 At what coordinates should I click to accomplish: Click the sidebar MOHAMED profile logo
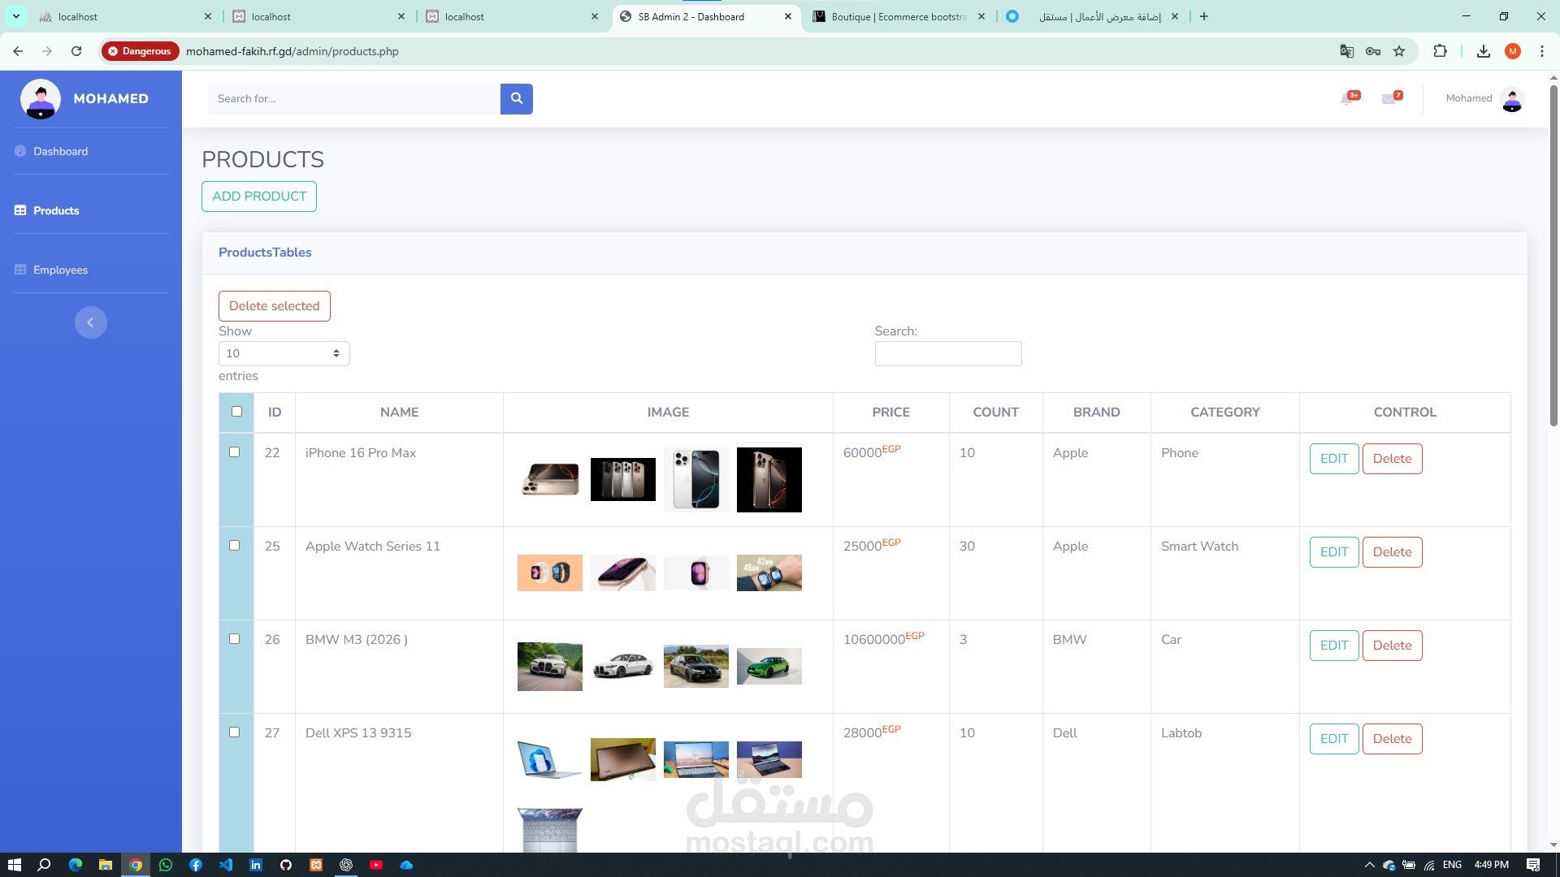[40, 99]
